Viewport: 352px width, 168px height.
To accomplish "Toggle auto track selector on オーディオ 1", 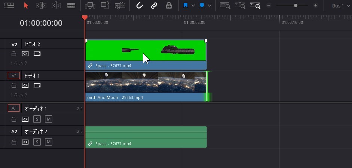I will [25, 119].
